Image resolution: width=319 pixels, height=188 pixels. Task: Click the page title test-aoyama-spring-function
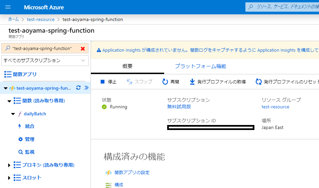[x=52, y=31]
